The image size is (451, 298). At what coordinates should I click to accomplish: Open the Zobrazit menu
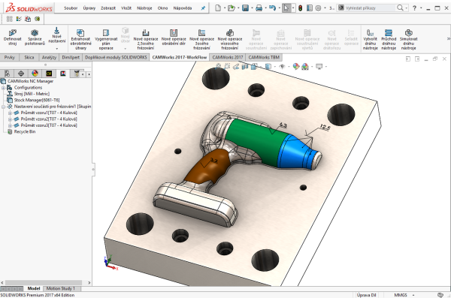coord(108,8)
